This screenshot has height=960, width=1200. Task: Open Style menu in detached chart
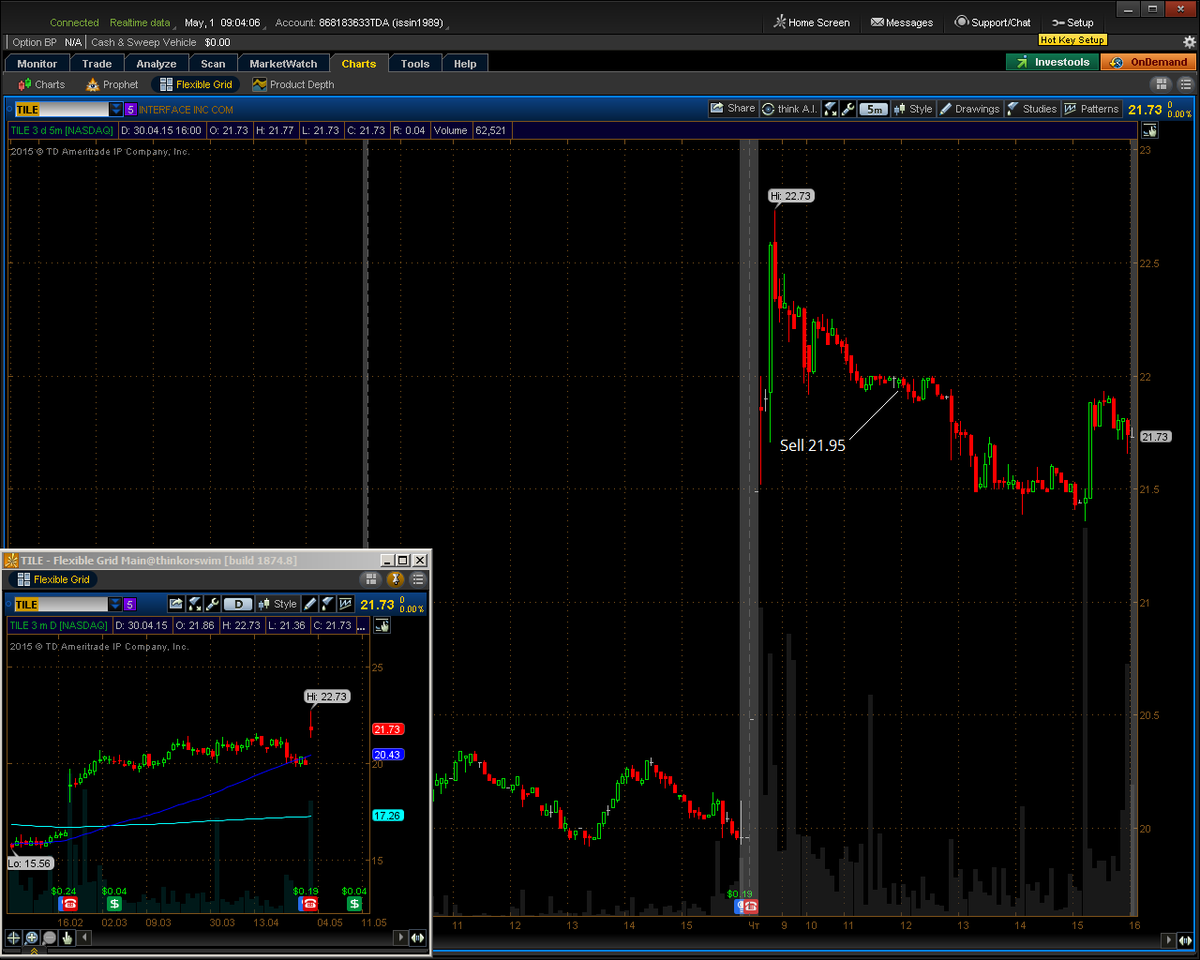click(277, 604)
